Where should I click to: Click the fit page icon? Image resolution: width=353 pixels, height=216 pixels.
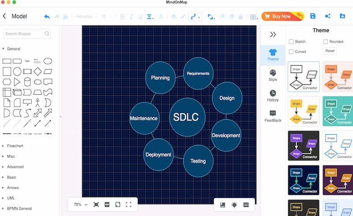pyautogui.click(x=96, y=204)
